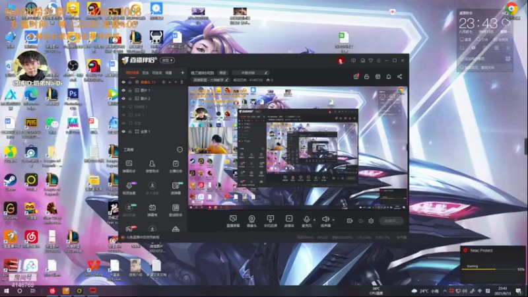Screen dimensions: 528x297
Task: Open the 弹幕助手 danmaku assistant tool
Action: pyautogui.click(x=129, y=166)
